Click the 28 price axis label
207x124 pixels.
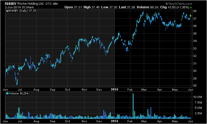click(x=195, y=86)
